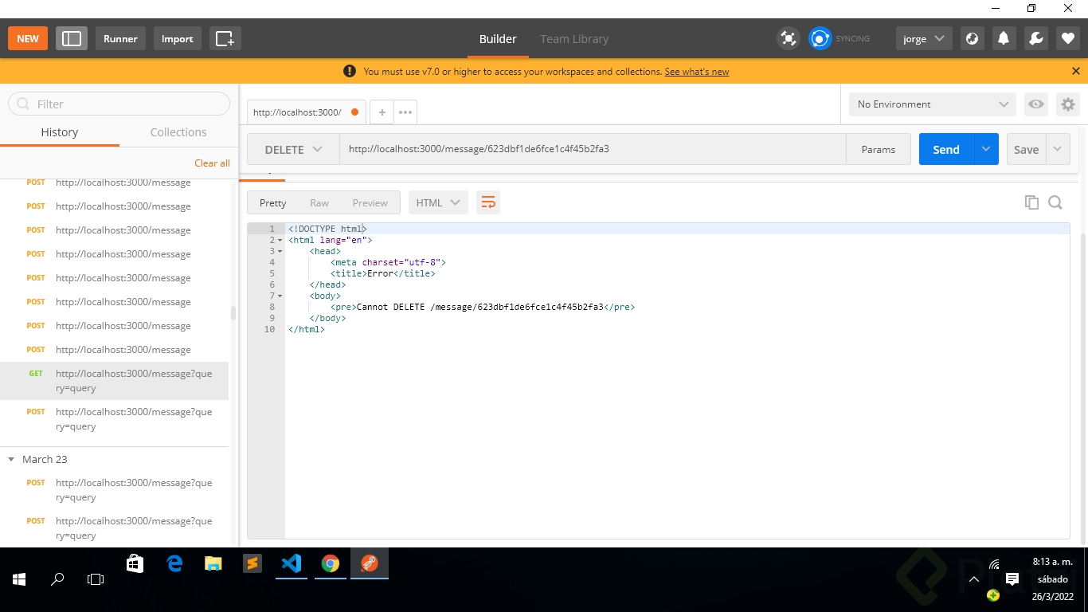Add a new request tab
Screen dimensions: 1088x612
click(382, 112)
